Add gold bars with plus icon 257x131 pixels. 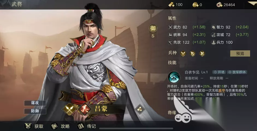[171, 5]
